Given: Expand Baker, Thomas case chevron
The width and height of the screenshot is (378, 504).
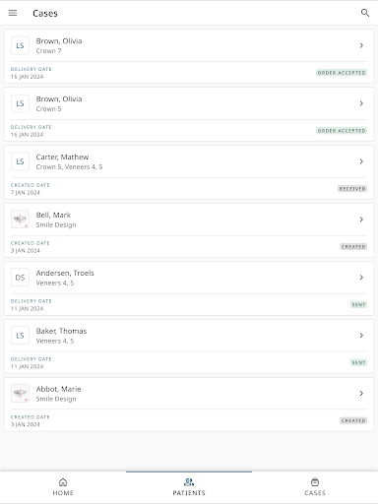Looking at the screenshot, I should click(x=361, y=336).
